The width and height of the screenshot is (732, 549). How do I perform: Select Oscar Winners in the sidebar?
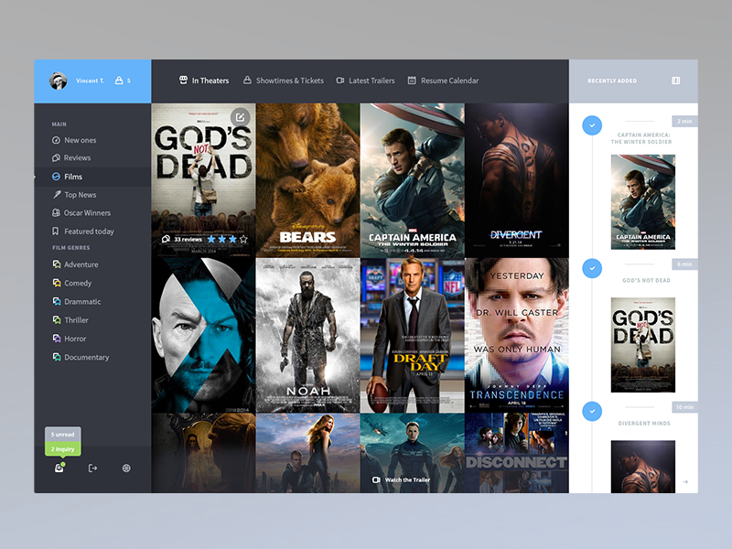click(81, 213)
